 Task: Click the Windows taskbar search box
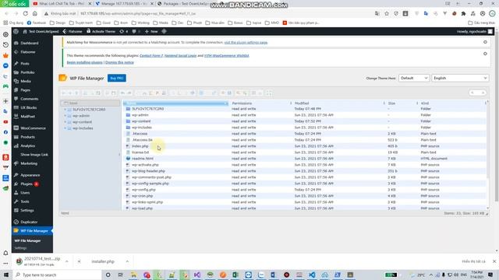57,275
